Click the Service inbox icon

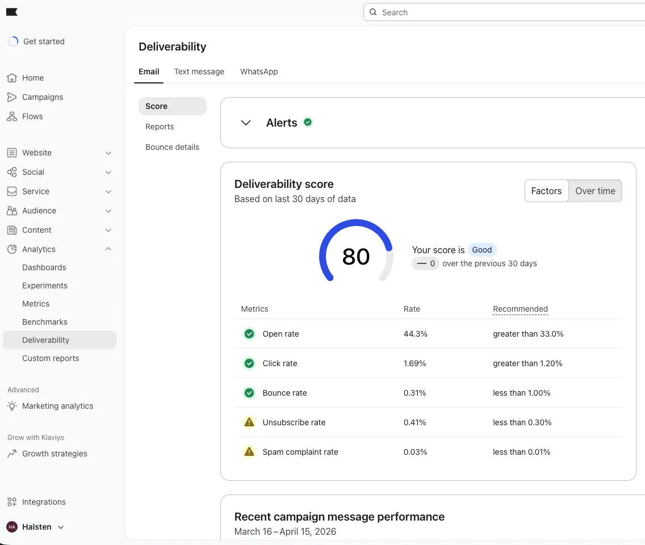12,191
